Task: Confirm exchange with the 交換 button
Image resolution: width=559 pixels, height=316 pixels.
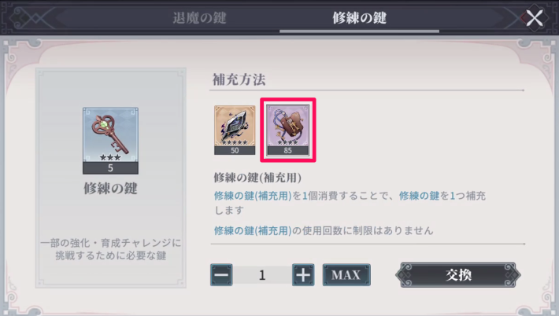Action: [458, 274]
